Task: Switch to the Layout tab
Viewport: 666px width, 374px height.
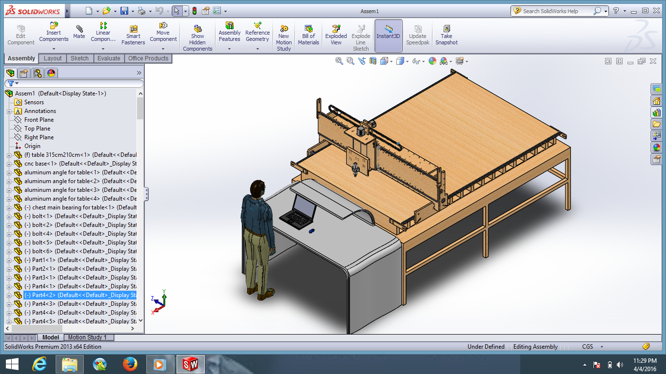Action: coord(53,58)
